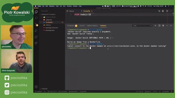Open Source Control view with pending badge
The image size is (175, 98).
[36, 24]
